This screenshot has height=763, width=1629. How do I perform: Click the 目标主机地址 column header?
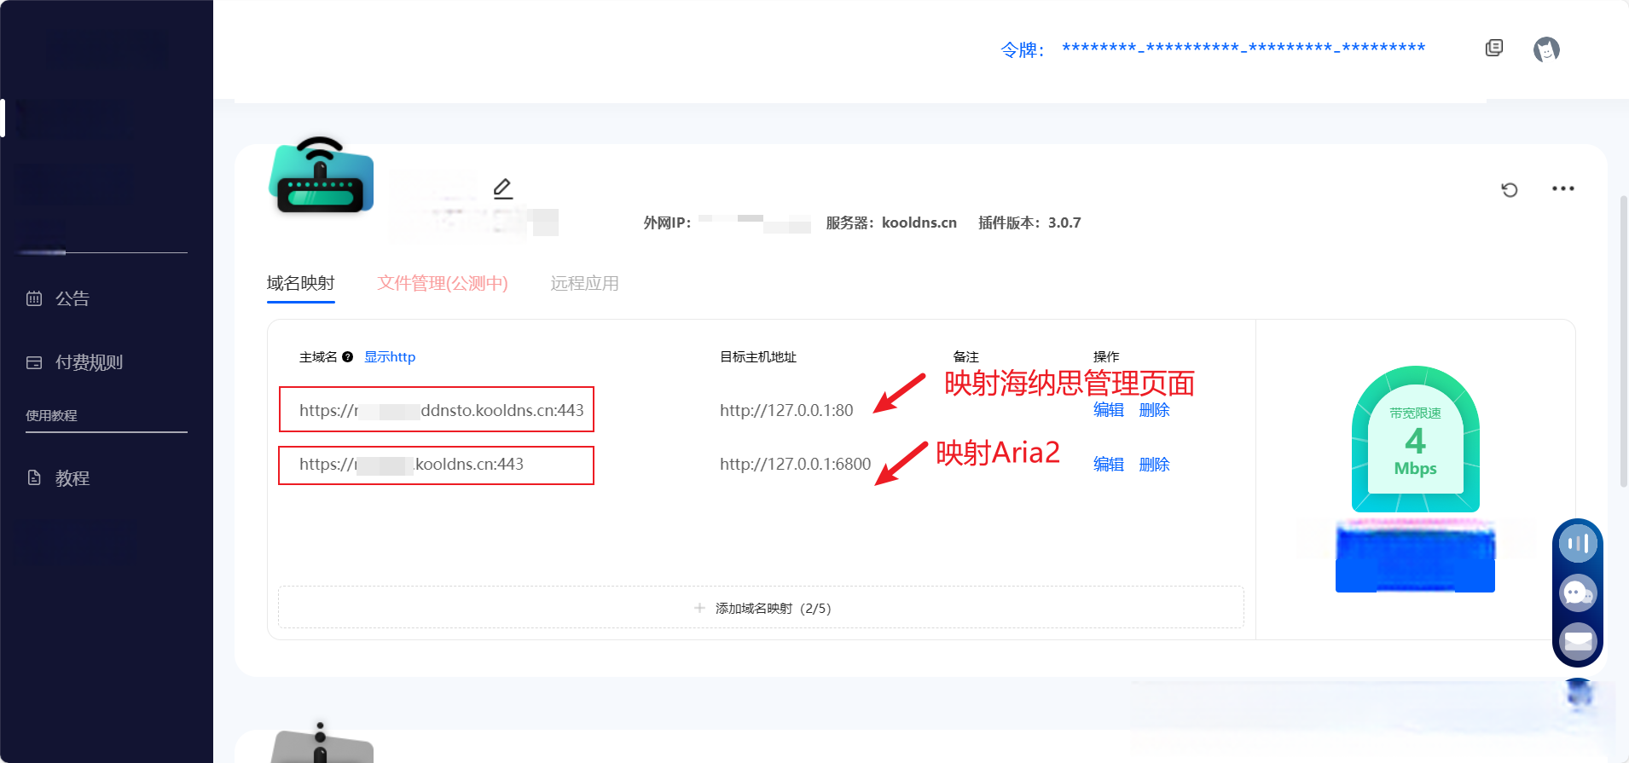pyautogui.click(x=758, y=357)
